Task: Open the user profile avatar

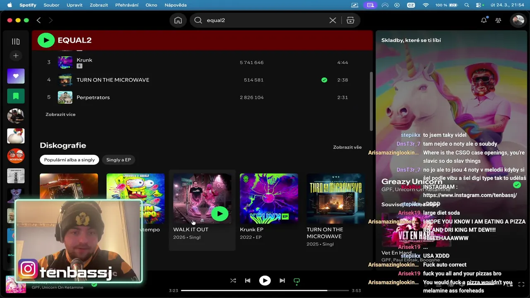Action: [x=518, y=20]
